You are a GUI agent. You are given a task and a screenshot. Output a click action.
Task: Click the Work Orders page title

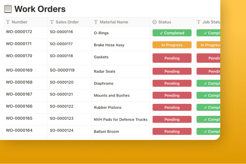(40, 9)
